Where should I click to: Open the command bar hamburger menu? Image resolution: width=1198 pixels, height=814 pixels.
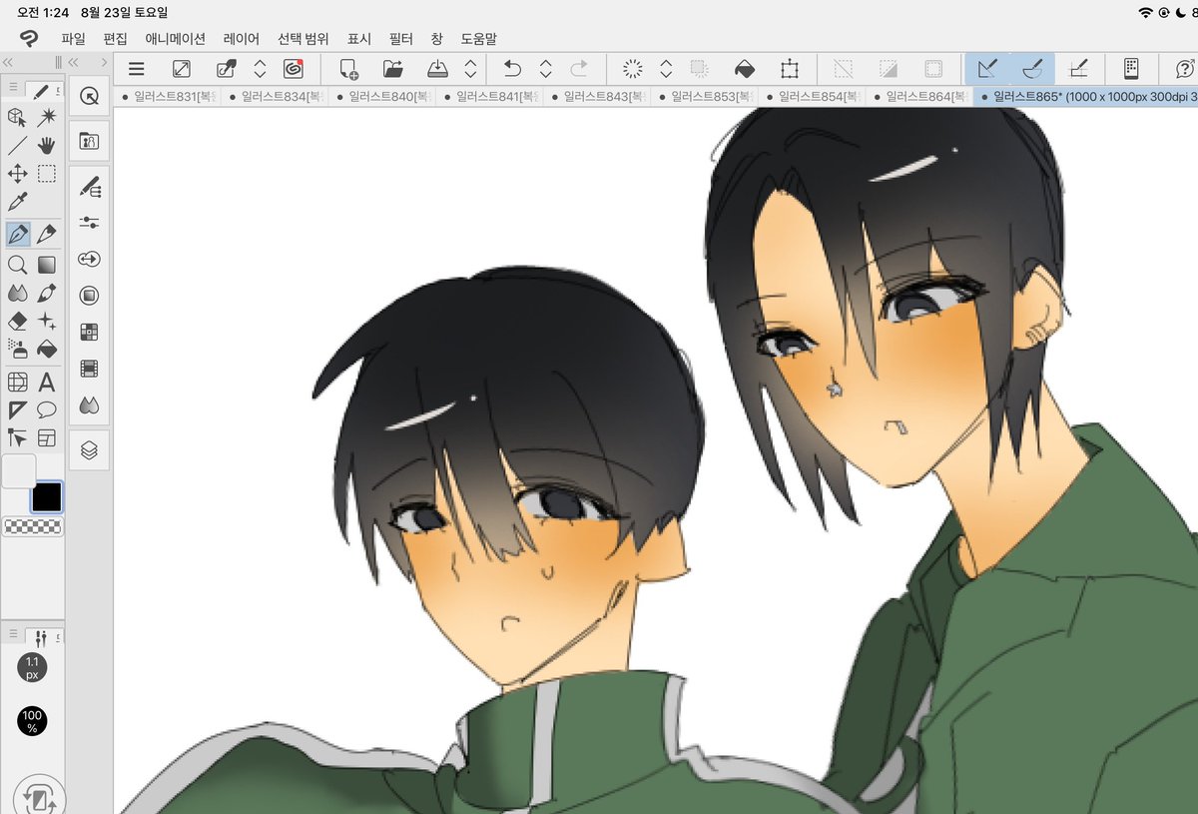coord(137,69)
